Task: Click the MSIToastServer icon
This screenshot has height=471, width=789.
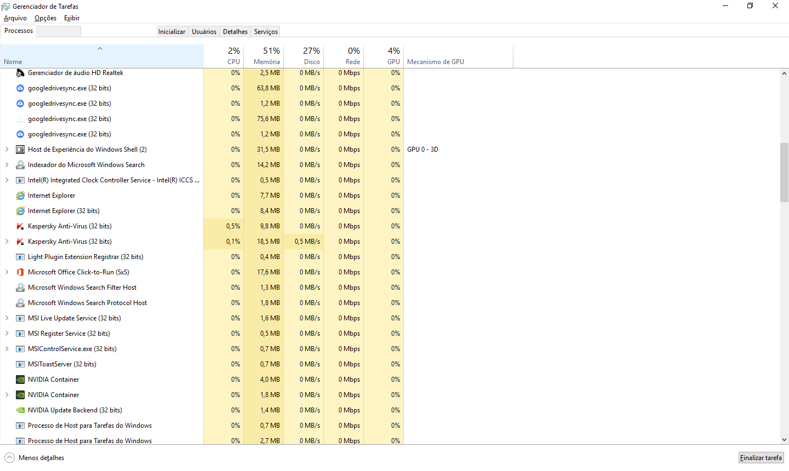Action: (x=20, y=364)
